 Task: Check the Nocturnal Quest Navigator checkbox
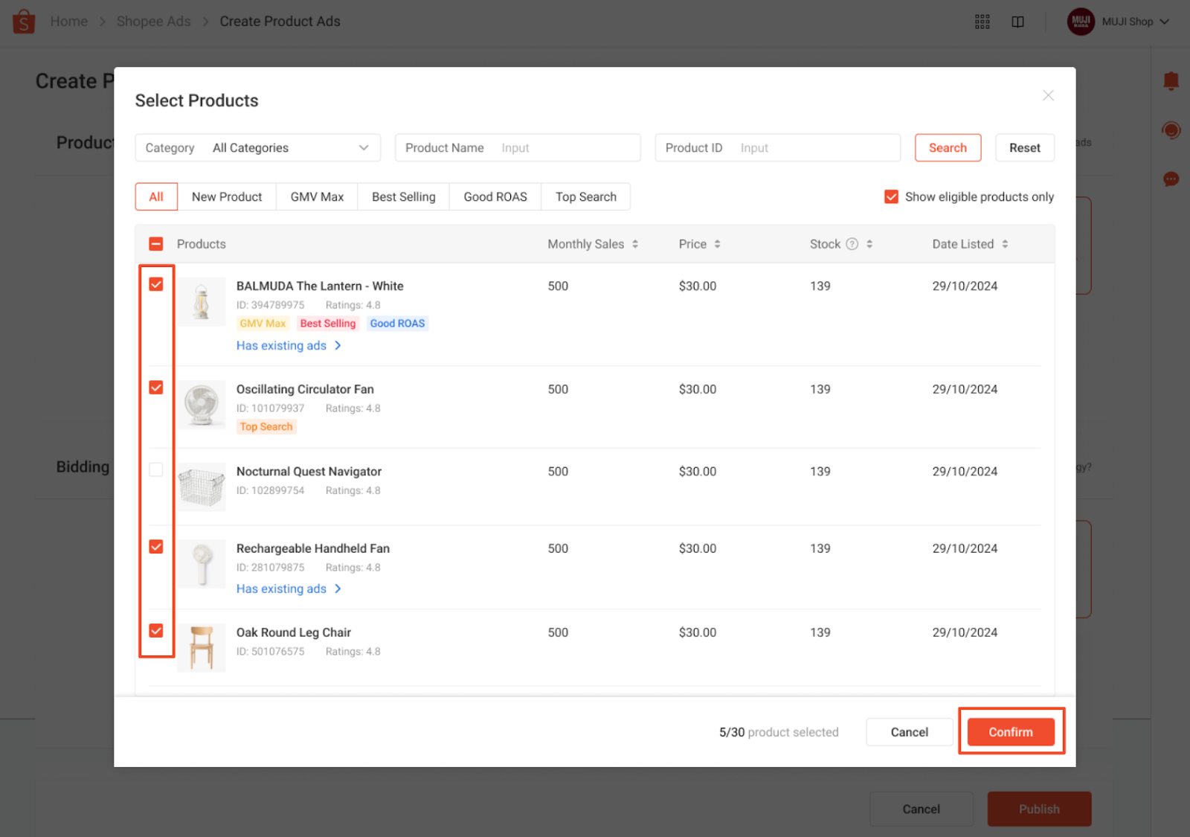pos(156,469)
